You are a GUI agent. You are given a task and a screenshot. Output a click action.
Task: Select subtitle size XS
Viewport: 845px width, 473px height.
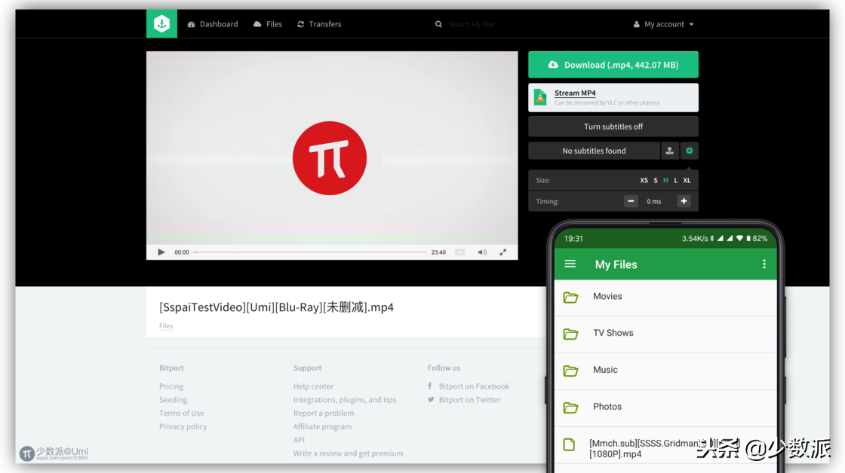[x=644, y=180]
